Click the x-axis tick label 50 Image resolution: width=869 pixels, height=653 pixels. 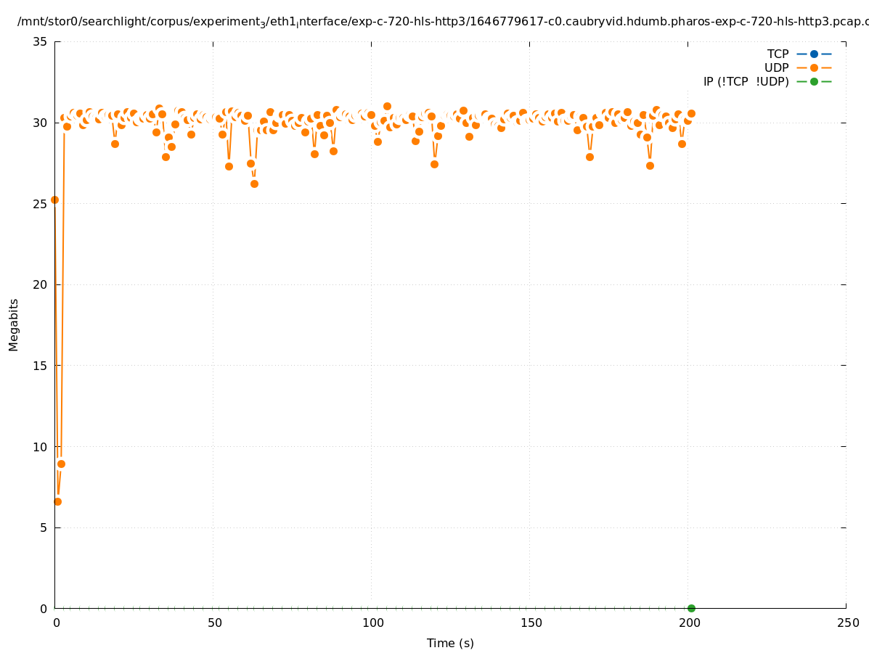[x=214, y=623]
